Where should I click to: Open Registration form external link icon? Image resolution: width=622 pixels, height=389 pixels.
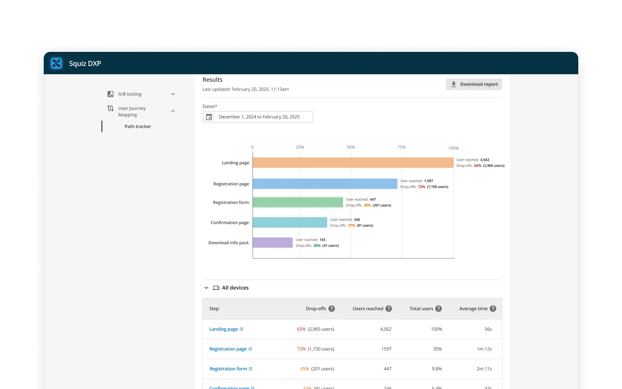tap(250, 369)
